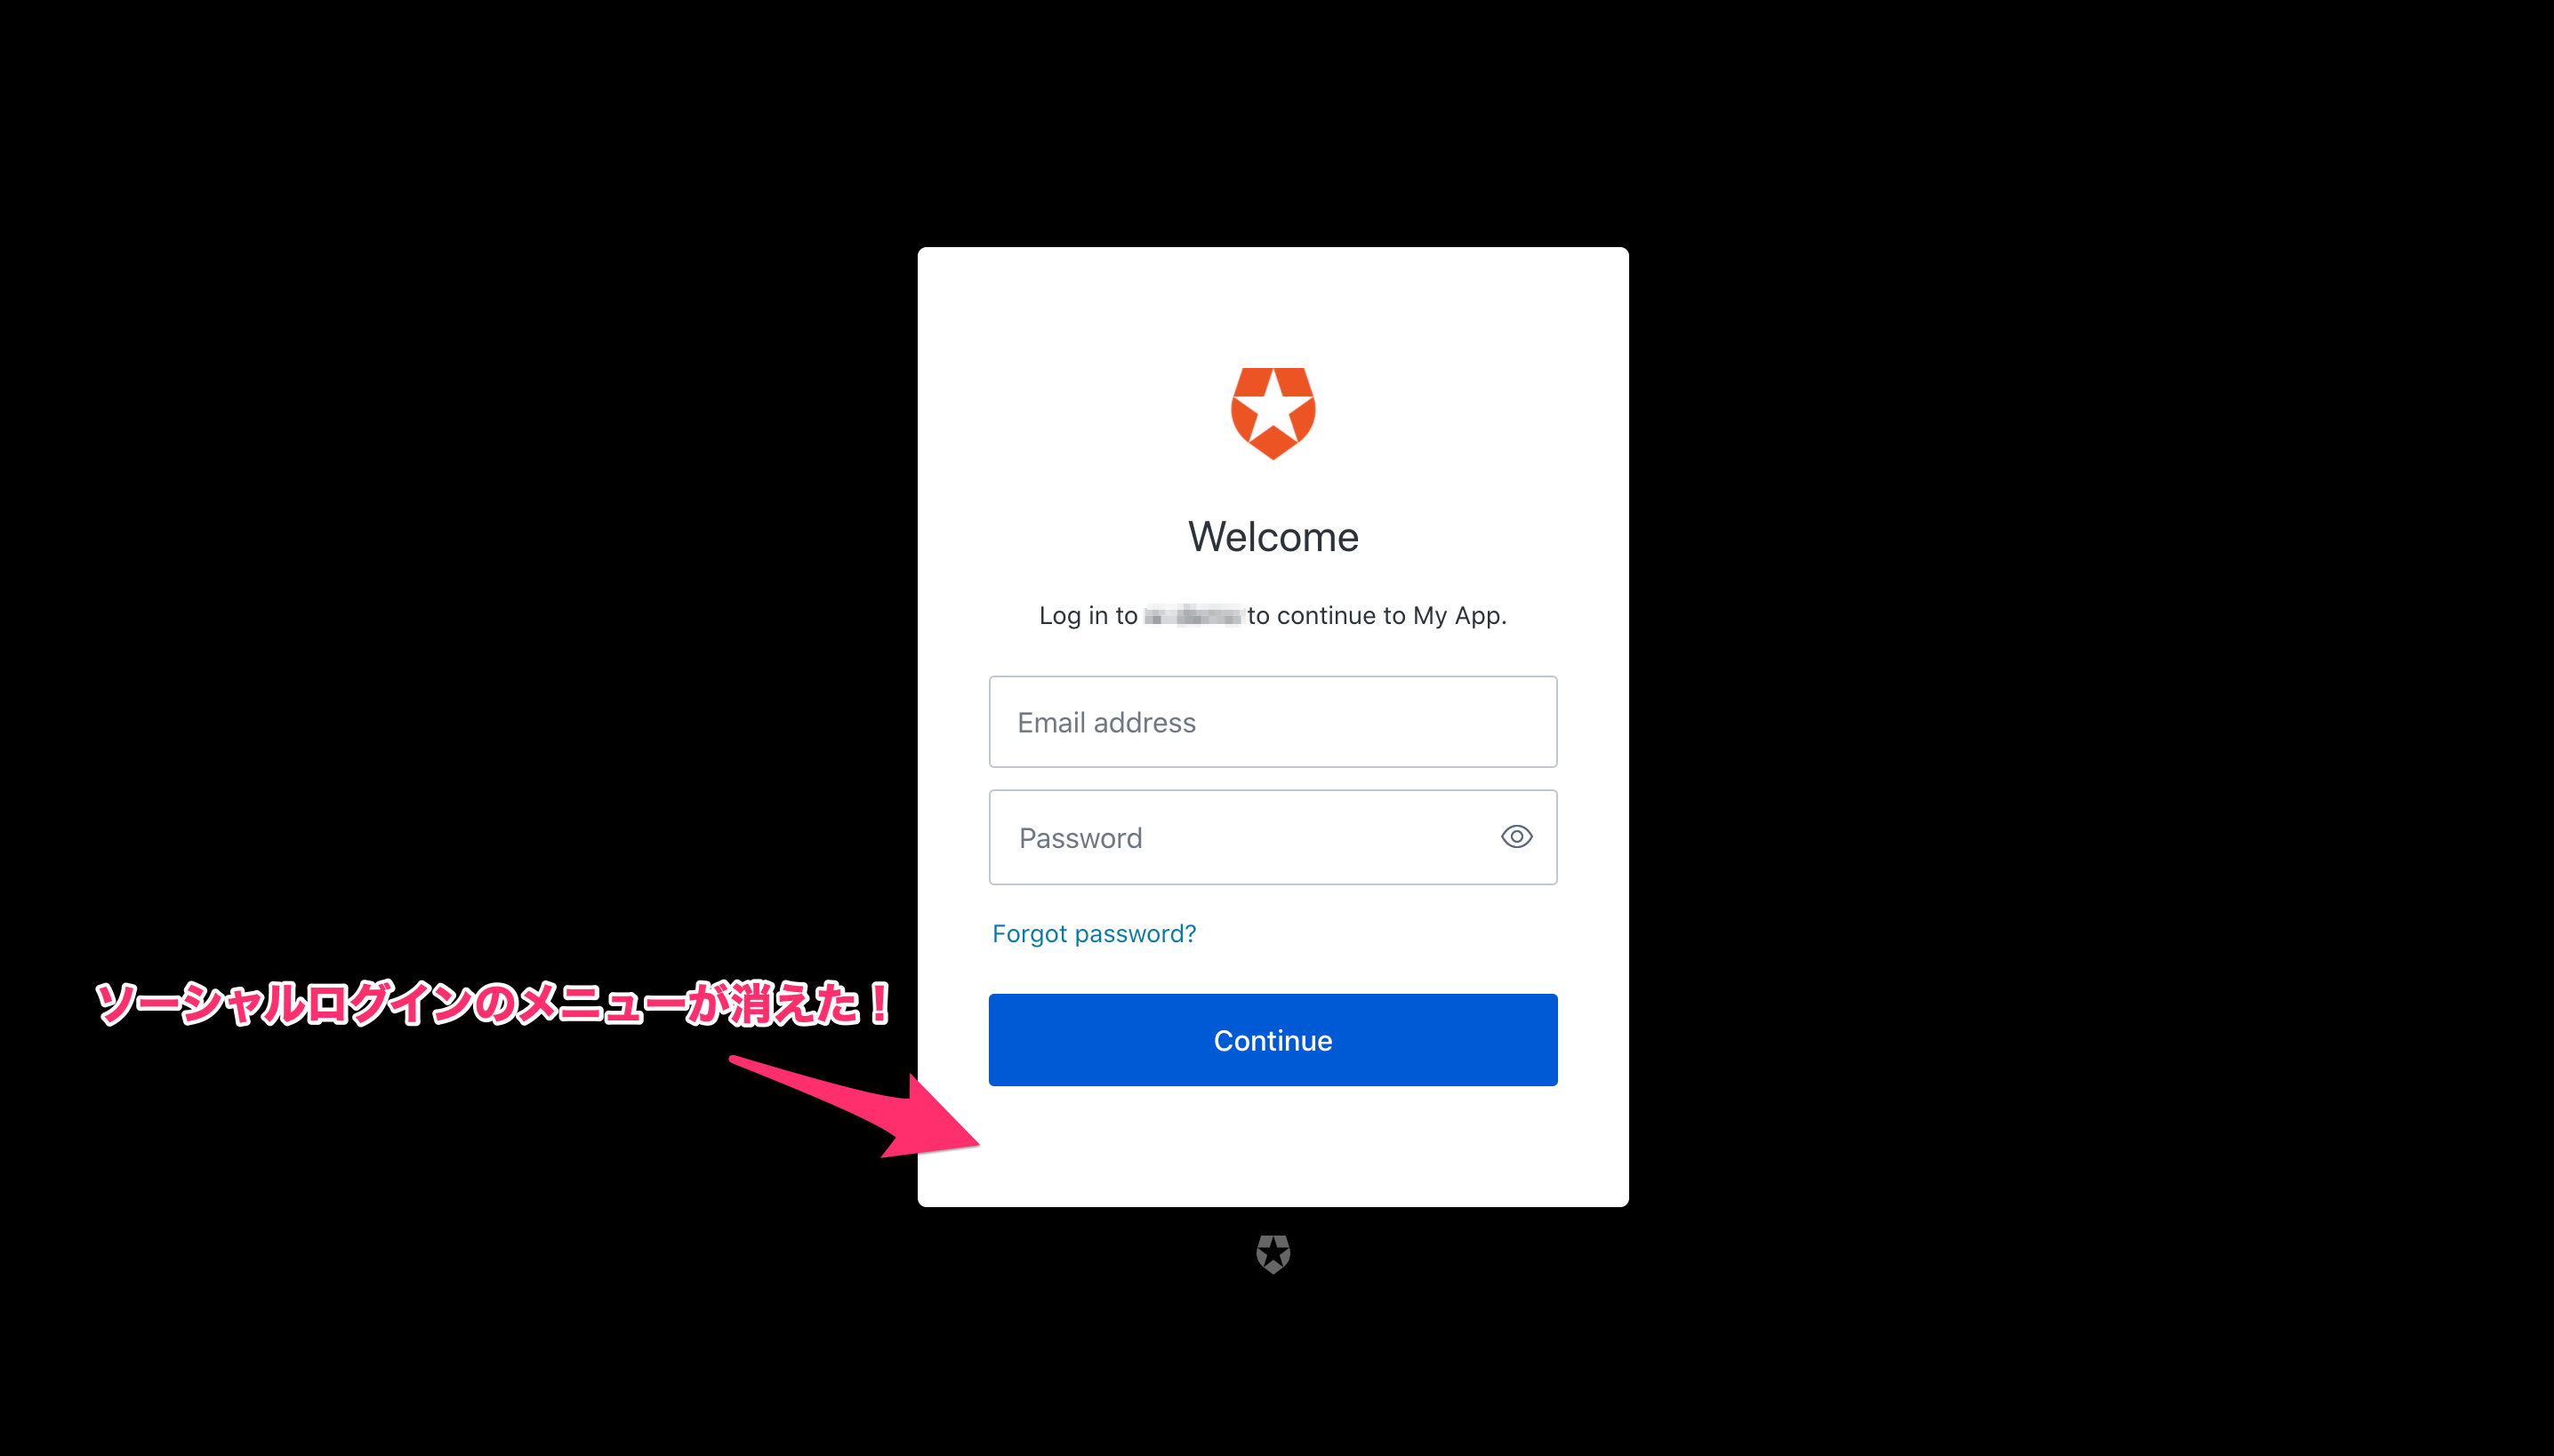This screenshot has height=1456, width=2554.
Task: Click the pink Japanese annotation text
Action: (492, 1003)
